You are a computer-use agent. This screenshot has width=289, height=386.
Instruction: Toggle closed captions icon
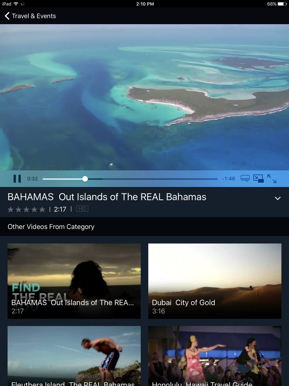[x=245, y=178]
